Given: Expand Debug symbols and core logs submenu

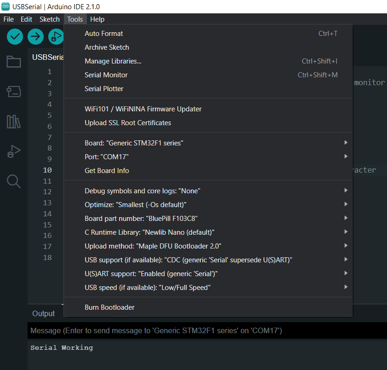Looking at the screenshot, I should [208, 191].
